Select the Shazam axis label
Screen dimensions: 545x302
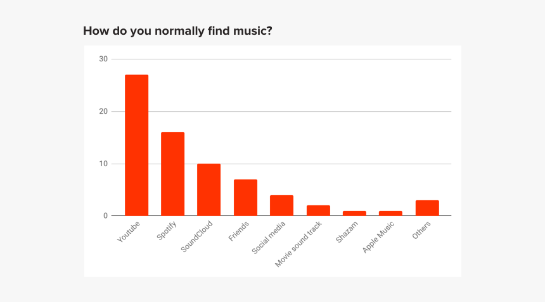348,231
